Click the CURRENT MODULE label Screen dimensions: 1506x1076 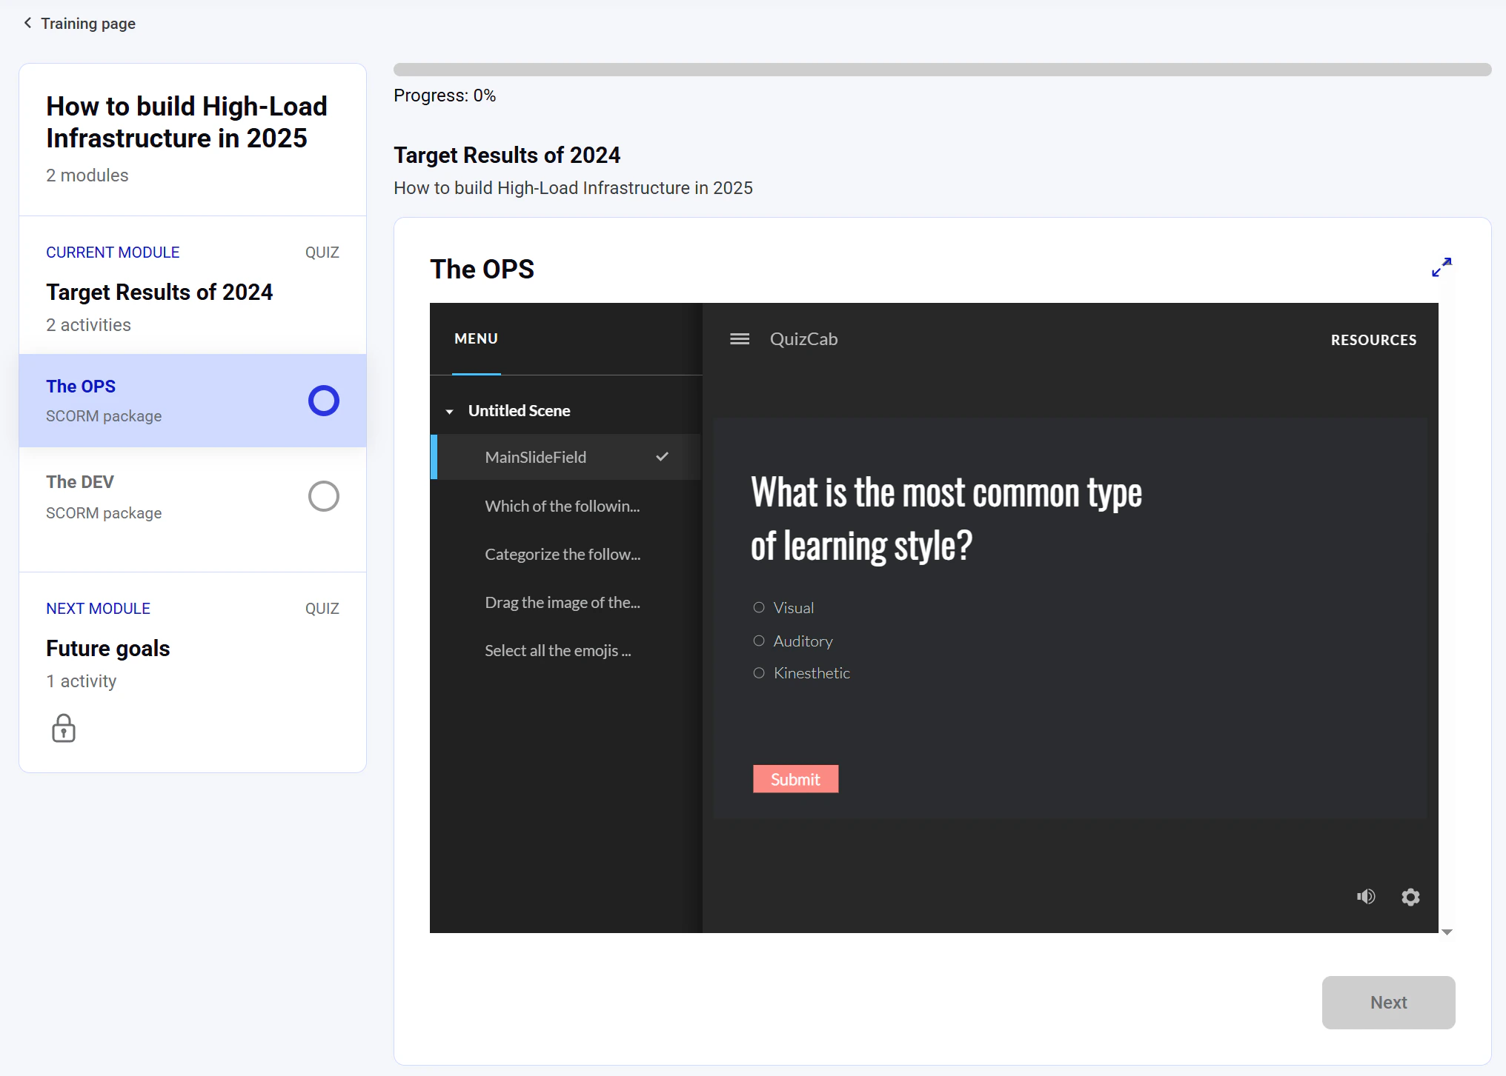coord(113,253)
